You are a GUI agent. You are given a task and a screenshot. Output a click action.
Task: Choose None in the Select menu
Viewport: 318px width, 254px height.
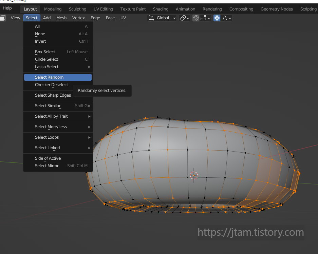click(x=58, y=34)
